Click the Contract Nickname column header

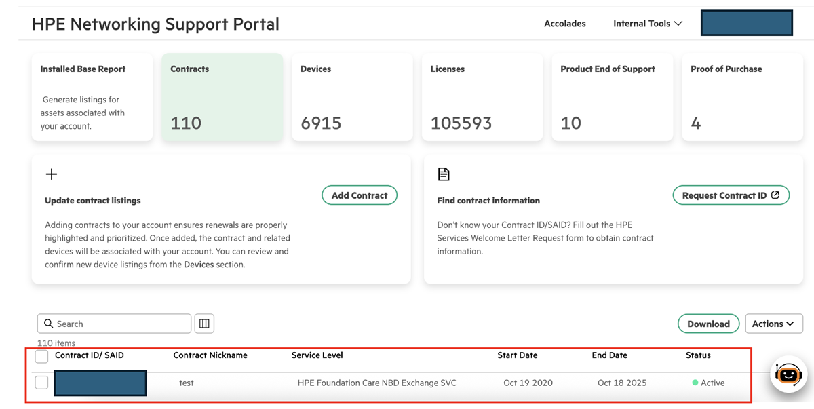[210, 355]
